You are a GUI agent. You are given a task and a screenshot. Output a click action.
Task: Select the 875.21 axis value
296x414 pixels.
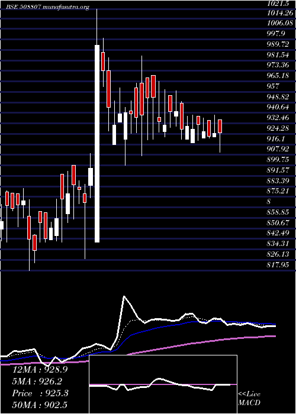(278, 192)
